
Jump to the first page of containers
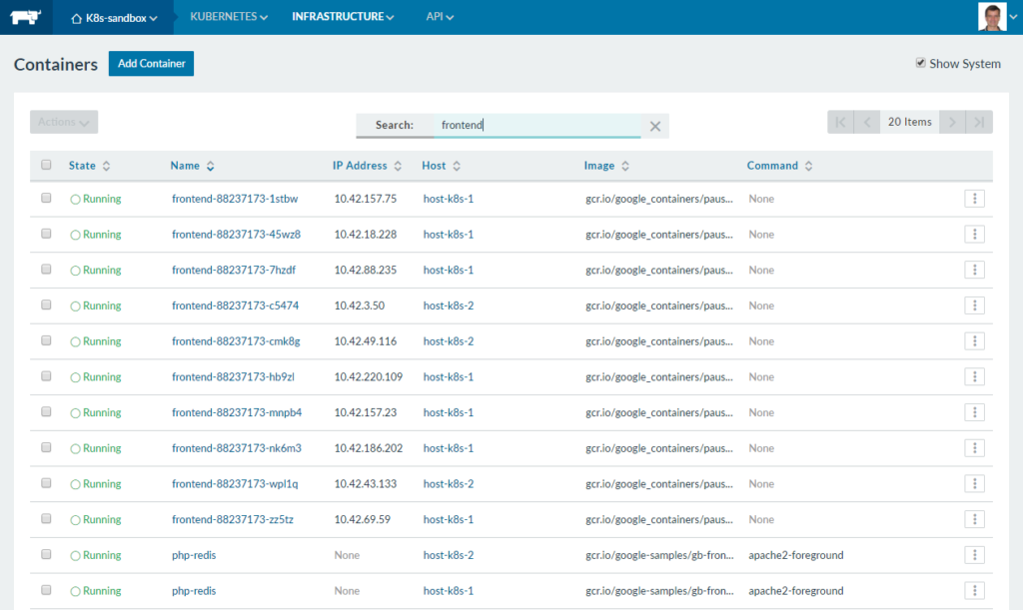(840, 122)
